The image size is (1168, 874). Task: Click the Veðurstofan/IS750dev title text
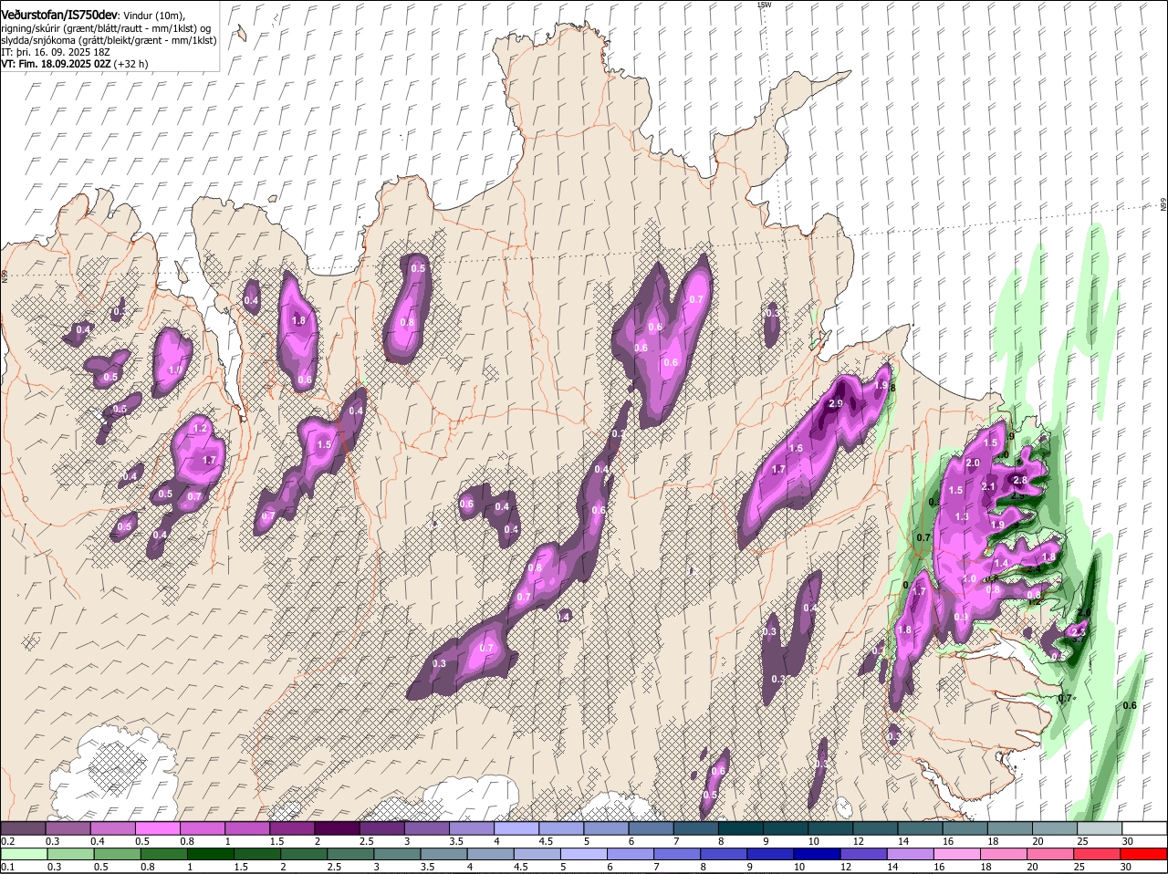click(59, 16)
